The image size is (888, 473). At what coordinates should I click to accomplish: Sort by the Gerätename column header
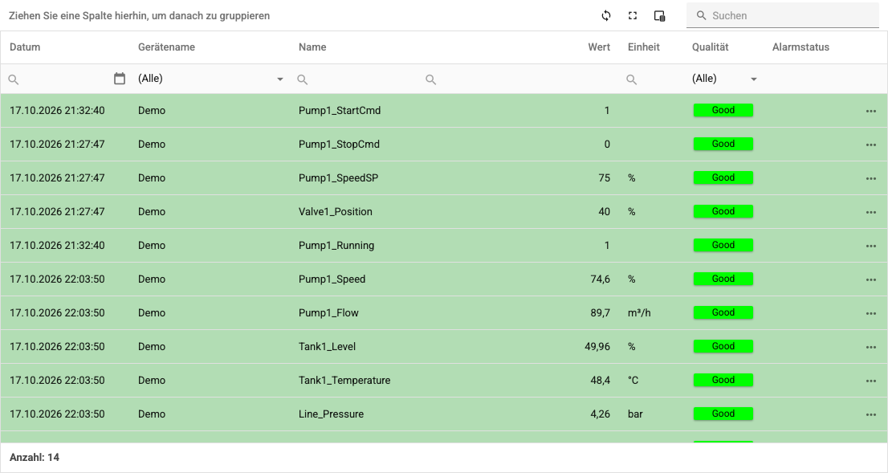(166, 47)
